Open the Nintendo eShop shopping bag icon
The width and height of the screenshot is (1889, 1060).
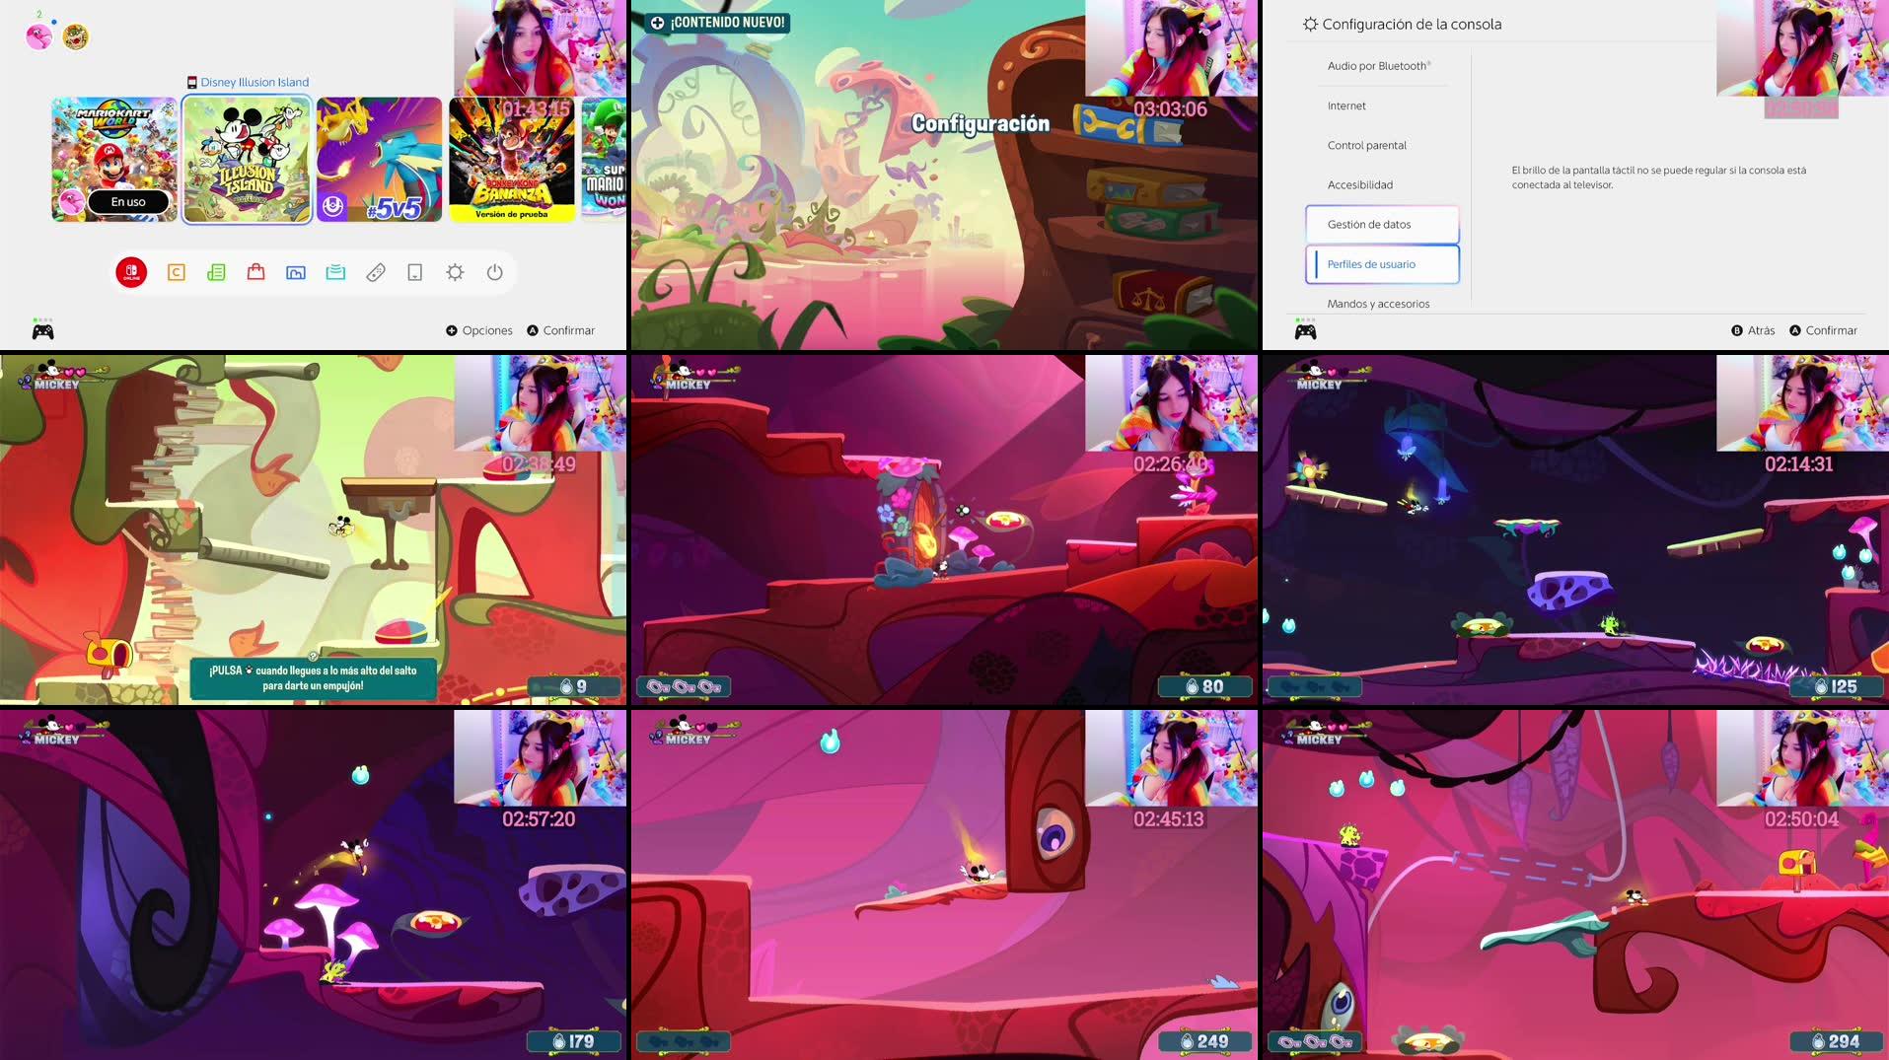(255, 272)
